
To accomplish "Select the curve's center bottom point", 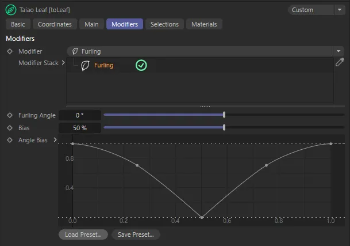I will (x=202, y=217).
